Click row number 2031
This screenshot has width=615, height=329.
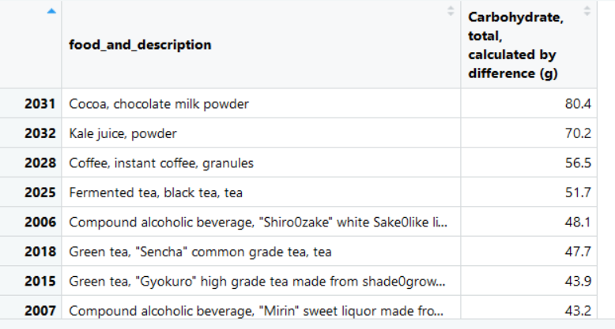(x=40, y=104)
